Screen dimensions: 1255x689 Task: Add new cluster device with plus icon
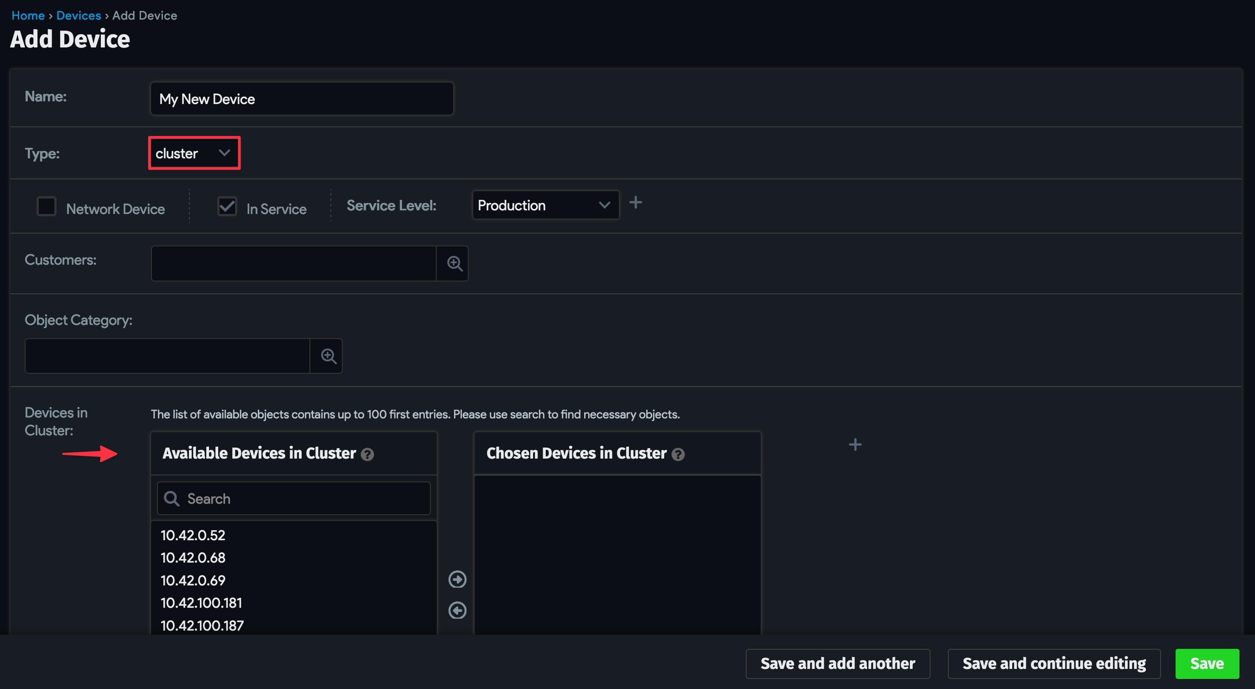pos(855,444)
